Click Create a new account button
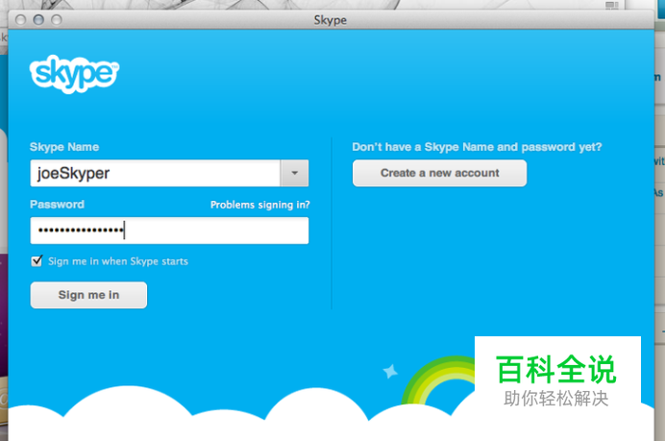Screen dimensions: 665x441 pyautogui.click(x=439, y=173)
